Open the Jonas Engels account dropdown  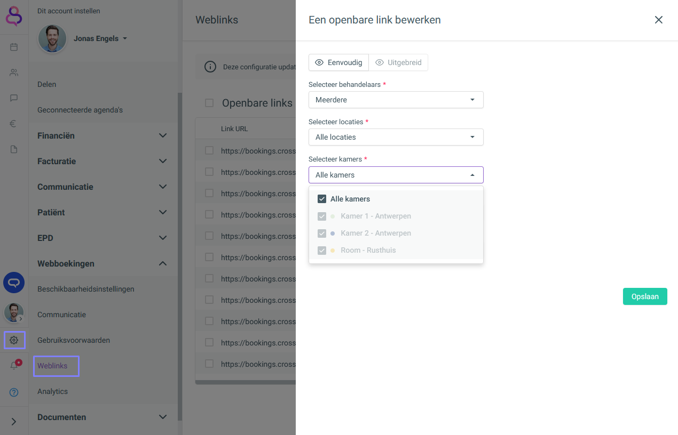100,38
